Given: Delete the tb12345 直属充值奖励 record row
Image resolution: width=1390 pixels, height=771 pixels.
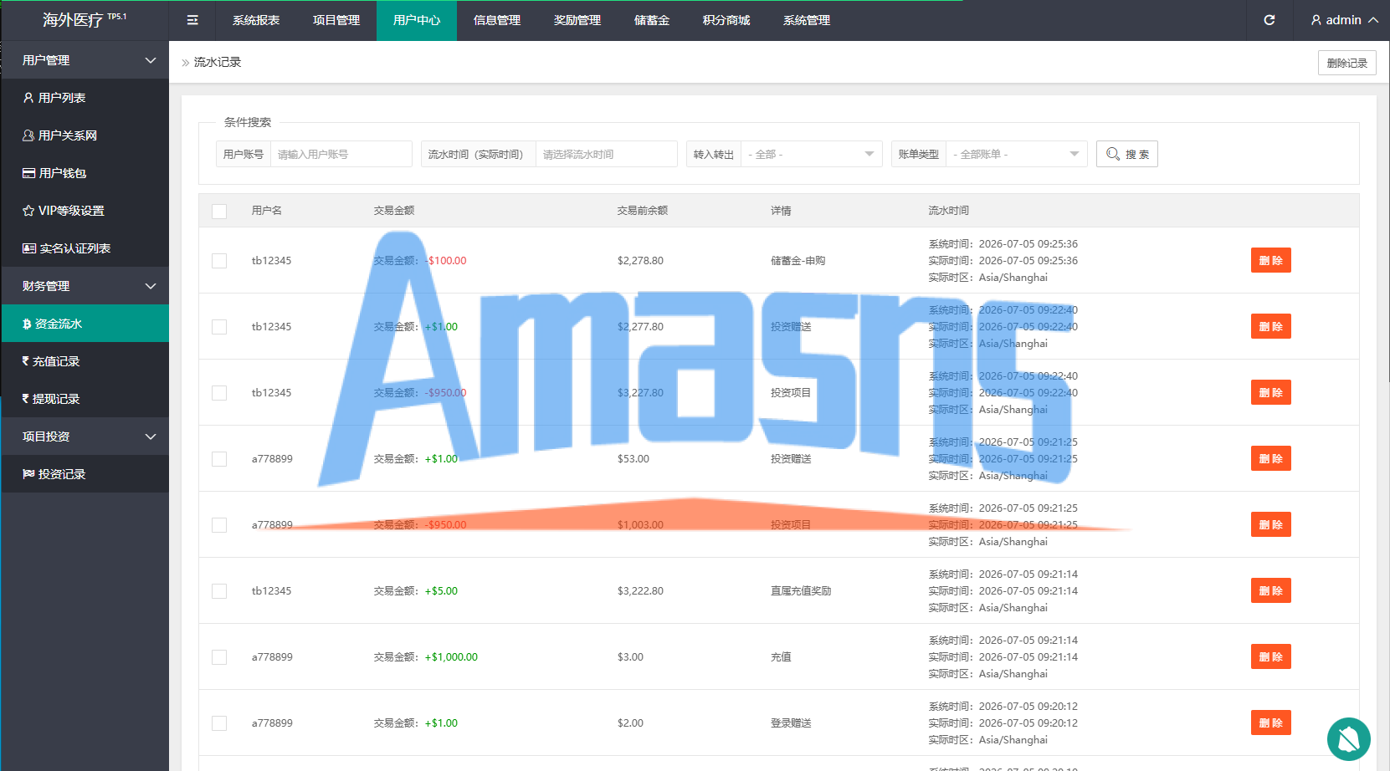Looking at the screenshot, I should (1270, 590).
